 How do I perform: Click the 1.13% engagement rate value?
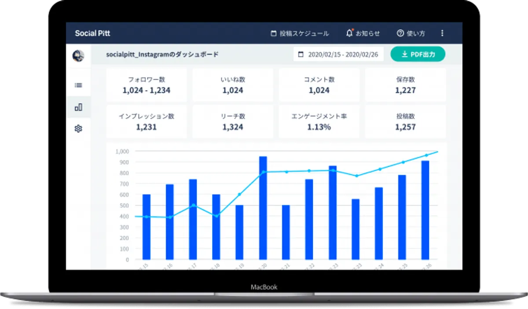tap(319, 127)
